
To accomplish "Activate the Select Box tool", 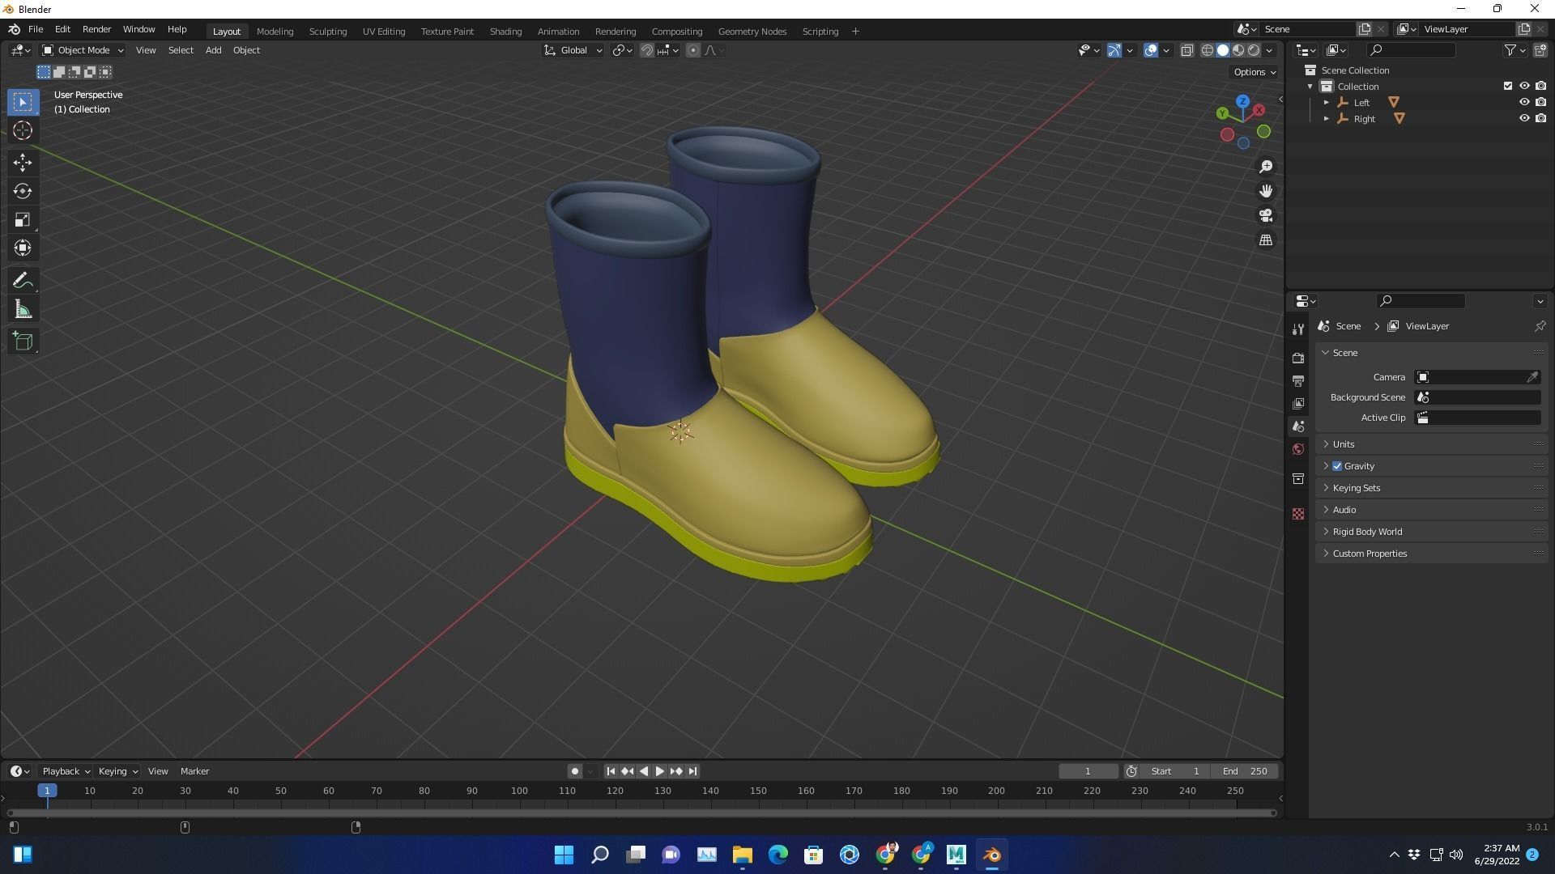I will tap(23, 102).
